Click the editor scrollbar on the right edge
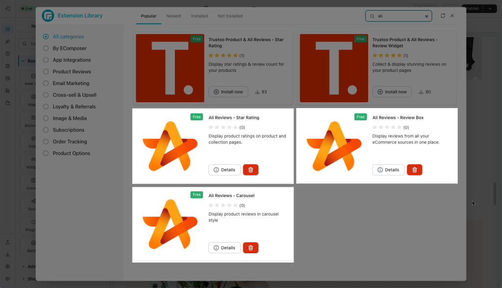This screenshot has width=502, height=288. pos(495,194)
